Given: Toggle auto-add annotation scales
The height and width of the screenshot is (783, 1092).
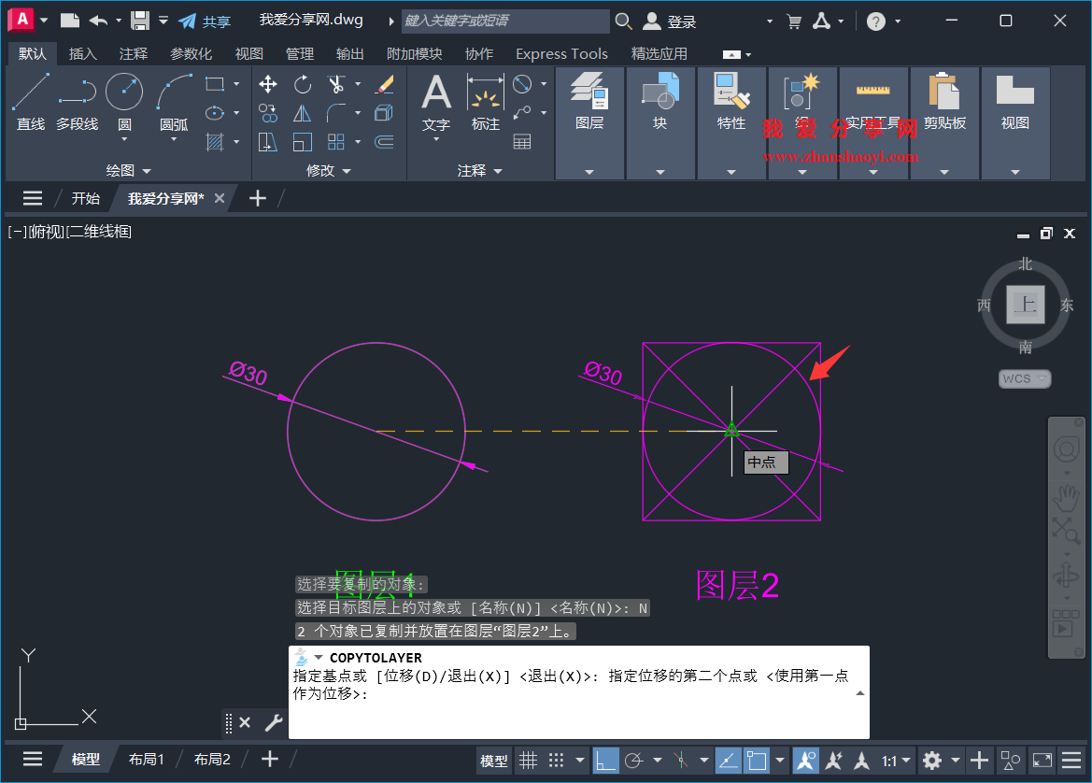Looking at the screenshot, I should pyautogui.click(x=833, y=760).
